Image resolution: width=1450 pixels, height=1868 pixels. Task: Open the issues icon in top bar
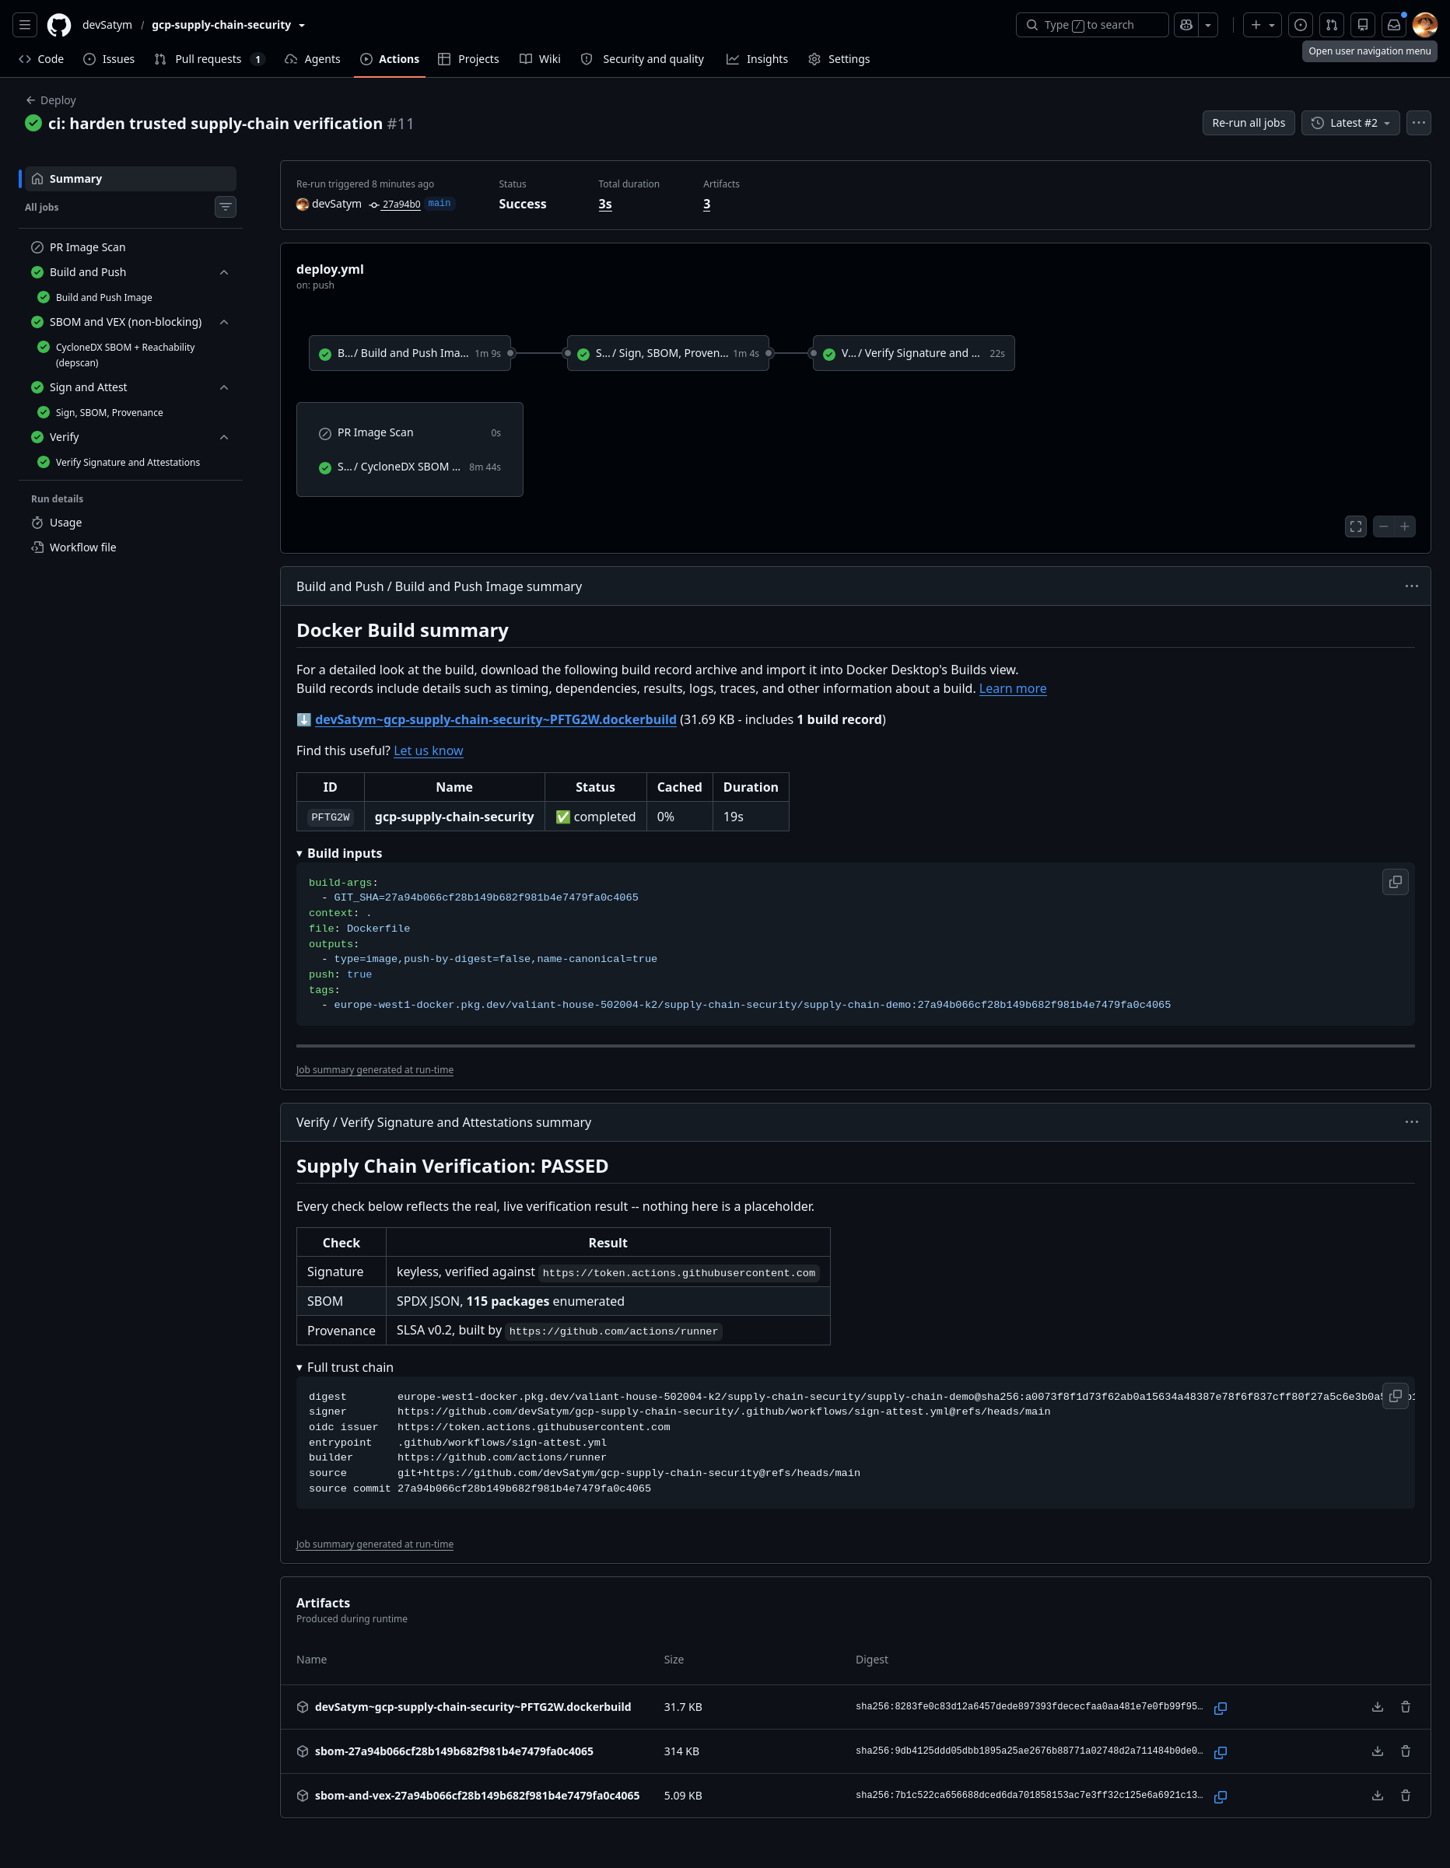click(1301, 25)
